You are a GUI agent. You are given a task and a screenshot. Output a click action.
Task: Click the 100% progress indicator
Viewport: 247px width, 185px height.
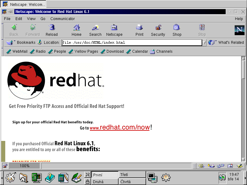tap(25, 166)
